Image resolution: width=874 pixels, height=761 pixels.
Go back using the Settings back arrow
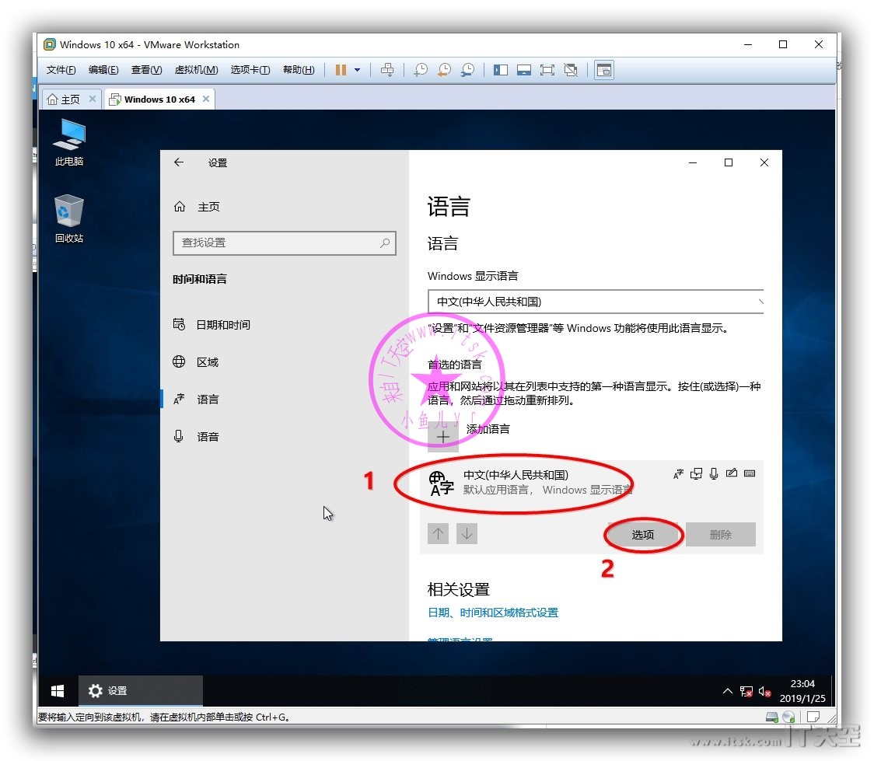click(179, 162)
